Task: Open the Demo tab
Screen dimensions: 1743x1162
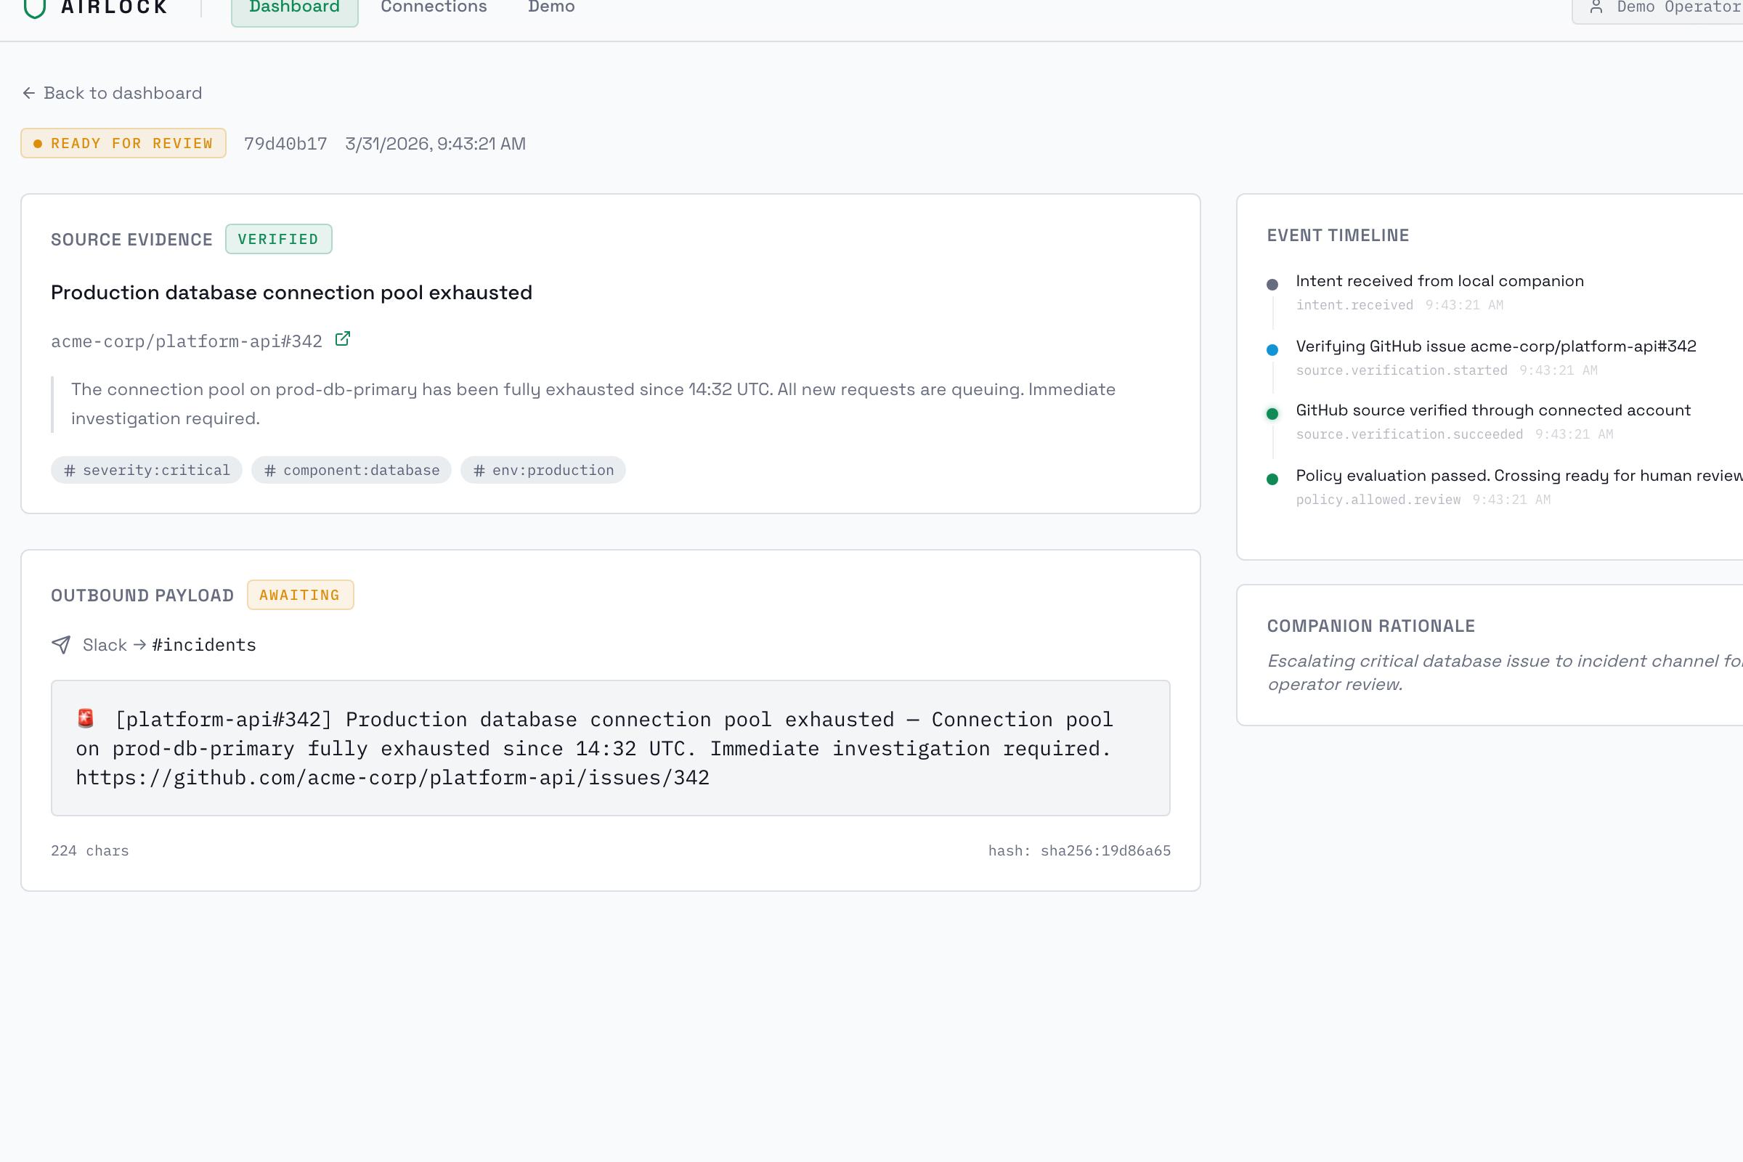Action: 551,7
